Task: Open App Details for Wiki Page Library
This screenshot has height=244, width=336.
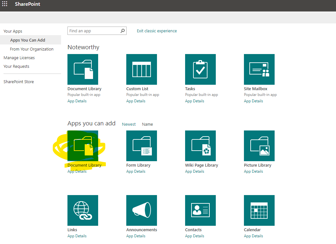Action: (195, 171)
